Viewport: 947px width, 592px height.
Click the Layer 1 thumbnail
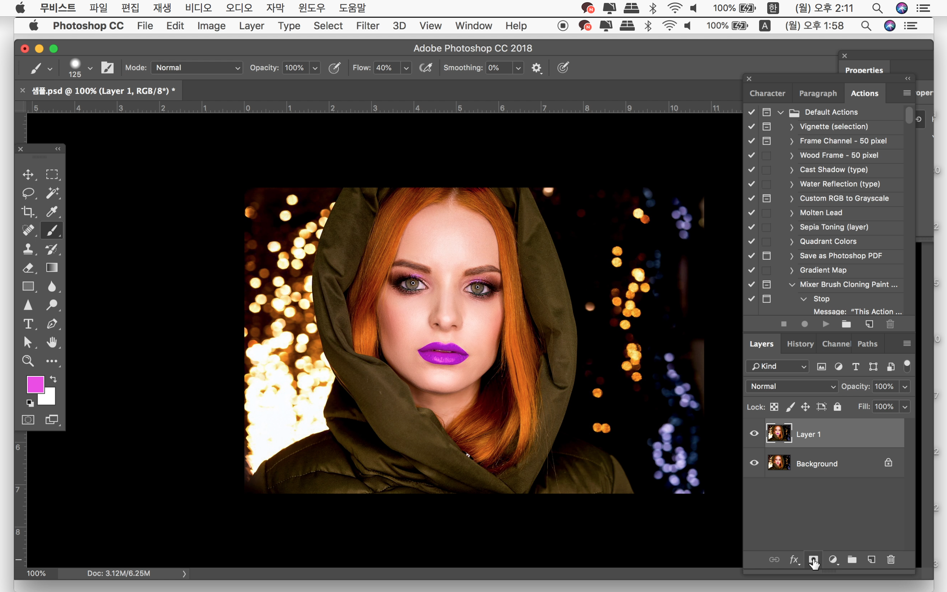pos(778,433)
